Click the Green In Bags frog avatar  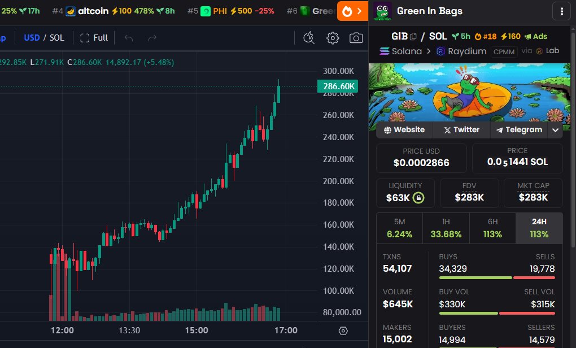coord(382,11)
